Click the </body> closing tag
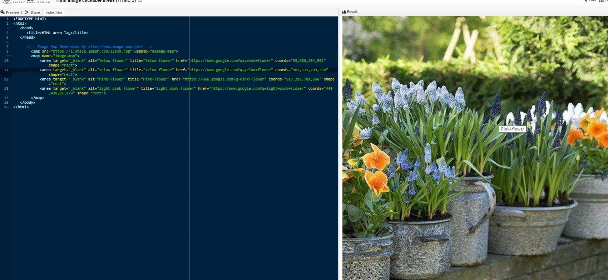608x280 pixels. (x=28, y=103)
